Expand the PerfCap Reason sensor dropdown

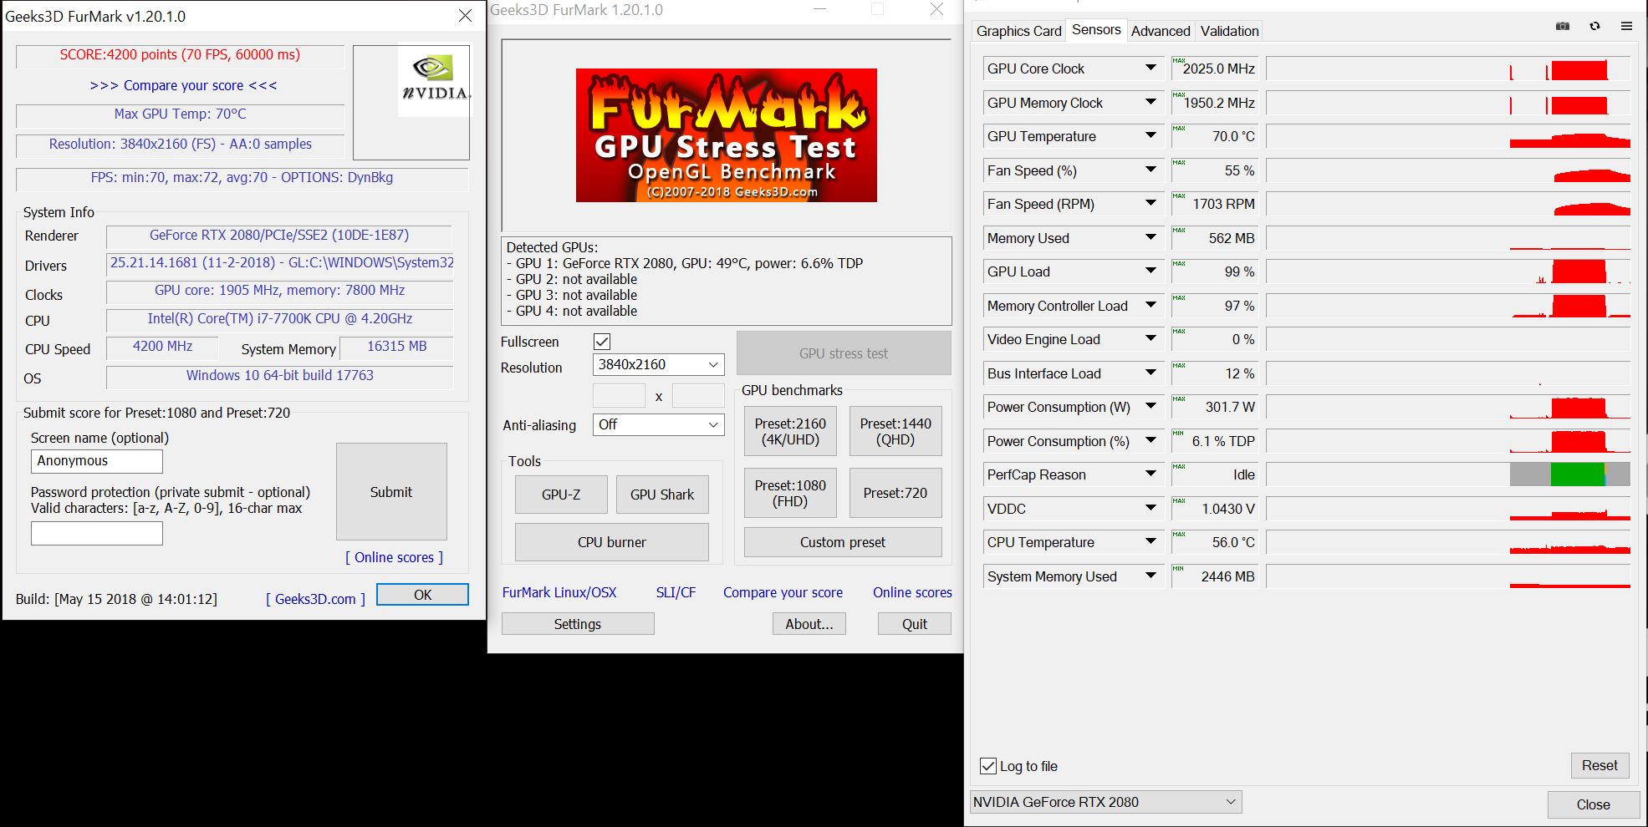pyautogui.click(x=1151, y=474)
